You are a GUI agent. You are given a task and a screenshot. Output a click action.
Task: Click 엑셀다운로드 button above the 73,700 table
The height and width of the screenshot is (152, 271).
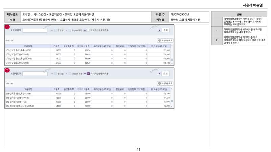pos(165,83)
